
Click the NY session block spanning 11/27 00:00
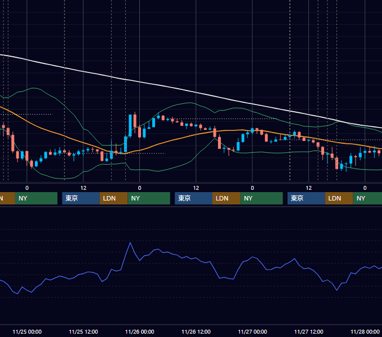coord(261,198)
